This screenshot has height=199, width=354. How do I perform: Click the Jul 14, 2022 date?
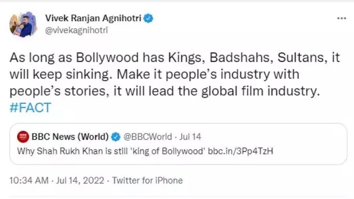(x=80, y=181)
